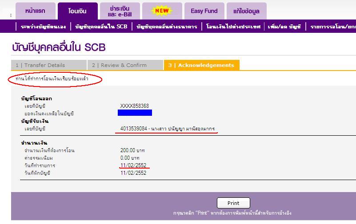Click step 3 Acknowledgements
Screen dimensions: 356x224
[x=202, y=65]
